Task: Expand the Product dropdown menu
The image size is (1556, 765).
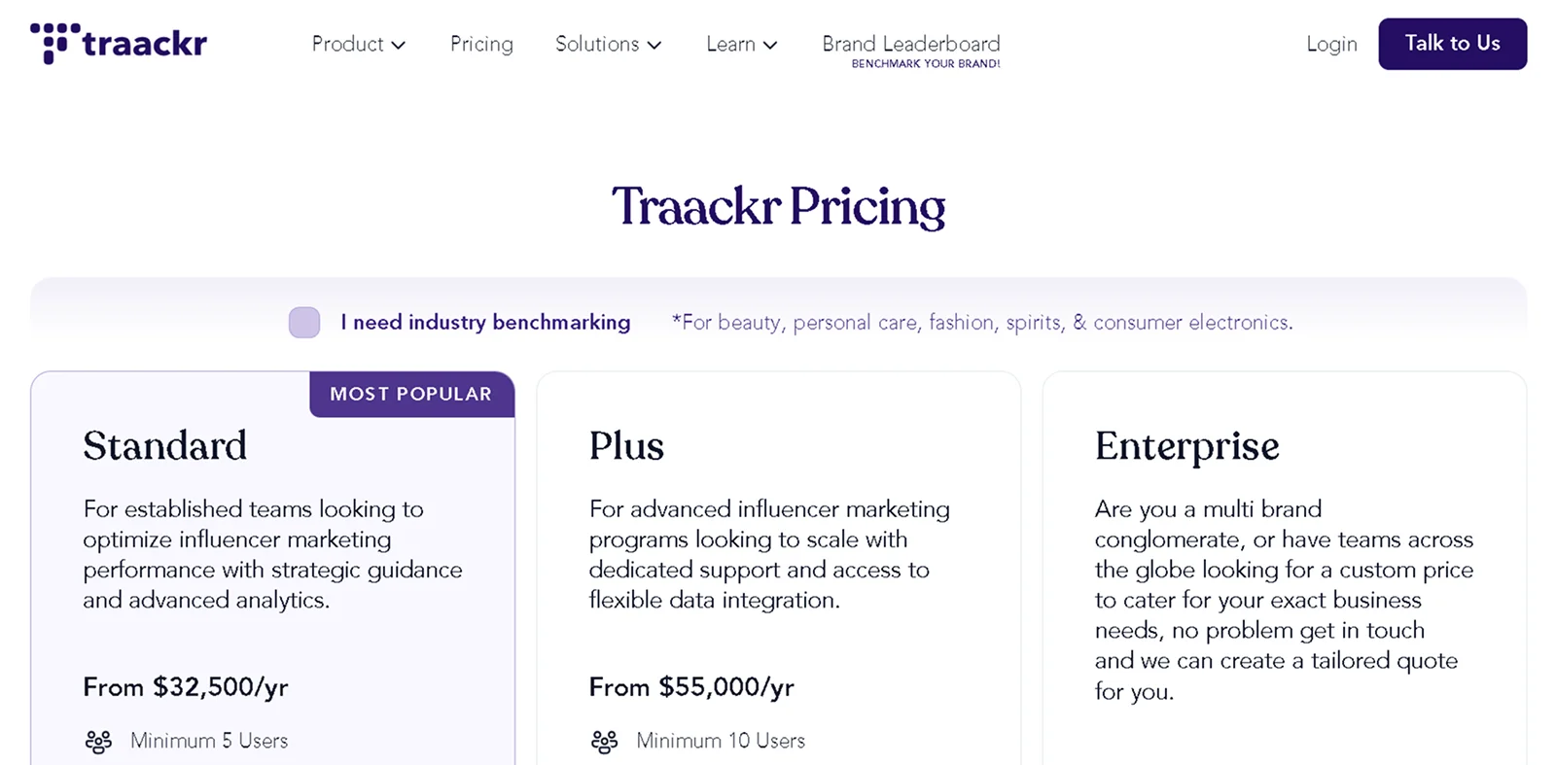Action: [358, 44]
